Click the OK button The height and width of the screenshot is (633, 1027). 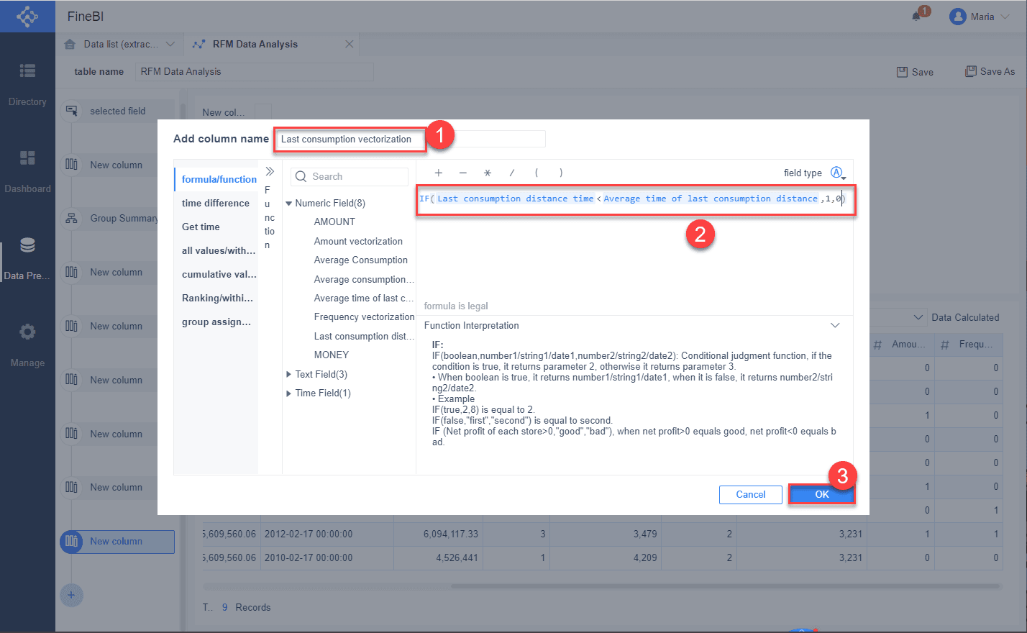tap(821, 494)
